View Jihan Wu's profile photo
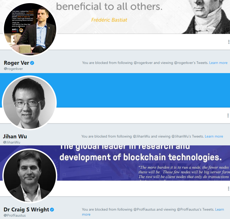Screen dimensions: 230x219 coord(29,103)
